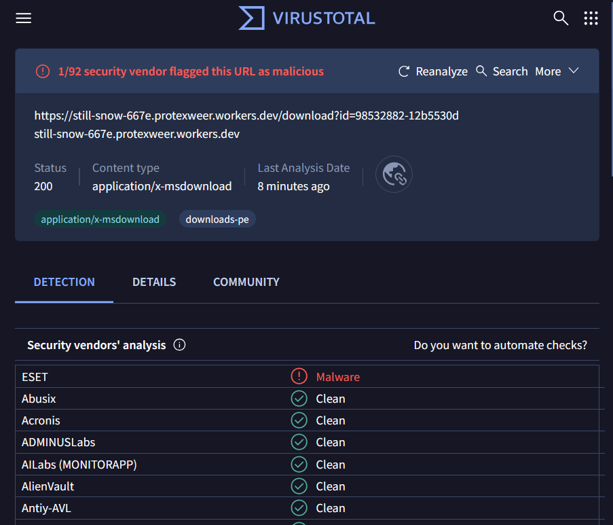Click the '8 minutes ago' analysis date
Image resolution: width=613 pixels, height=525 pixels.
293,186
